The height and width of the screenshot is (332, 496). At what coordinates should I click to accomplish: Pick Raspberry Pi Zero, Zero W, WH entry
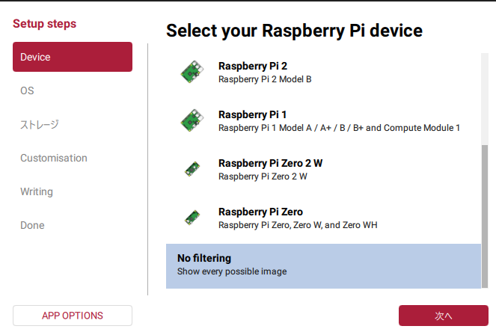point(297,218)
